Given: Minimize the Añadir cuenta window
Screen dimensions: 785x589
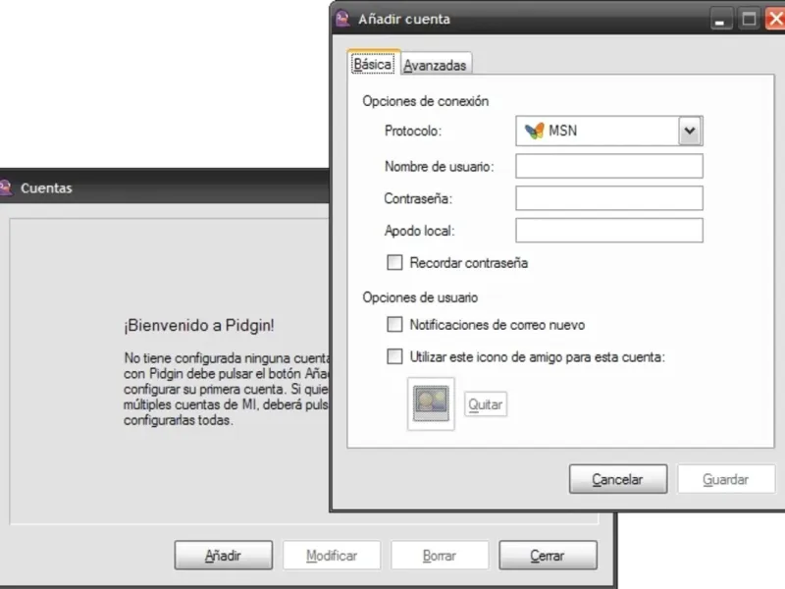Looking at the screenshot, I should pyautogui.click(x=721, y=19).
